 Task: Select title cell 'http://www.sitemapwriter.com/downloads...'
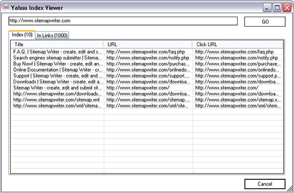(x=57, y=94)
